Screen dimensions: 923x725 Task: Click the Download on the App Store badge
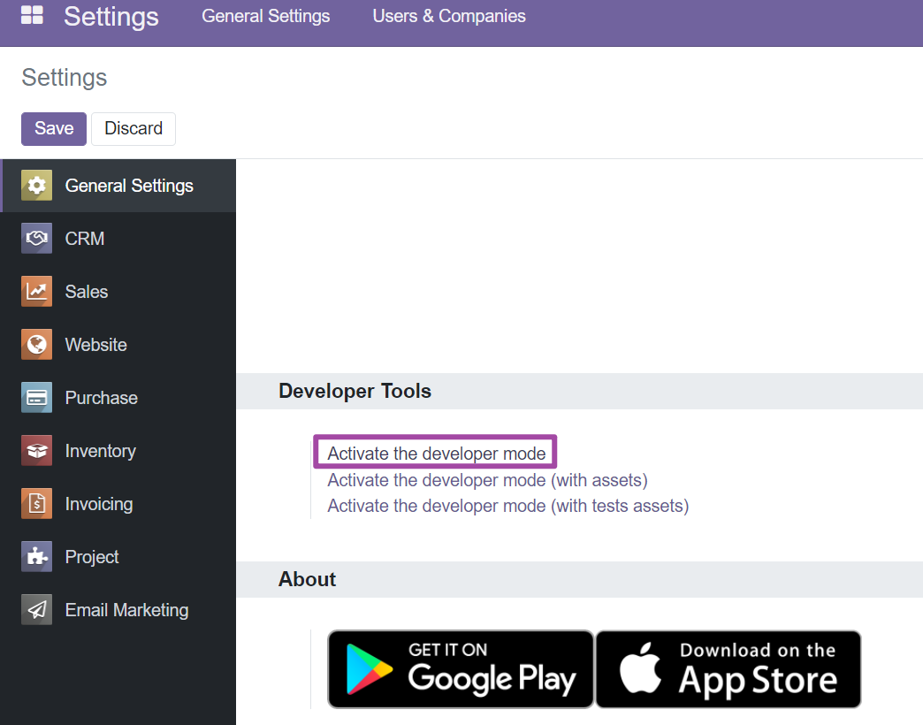728,669
